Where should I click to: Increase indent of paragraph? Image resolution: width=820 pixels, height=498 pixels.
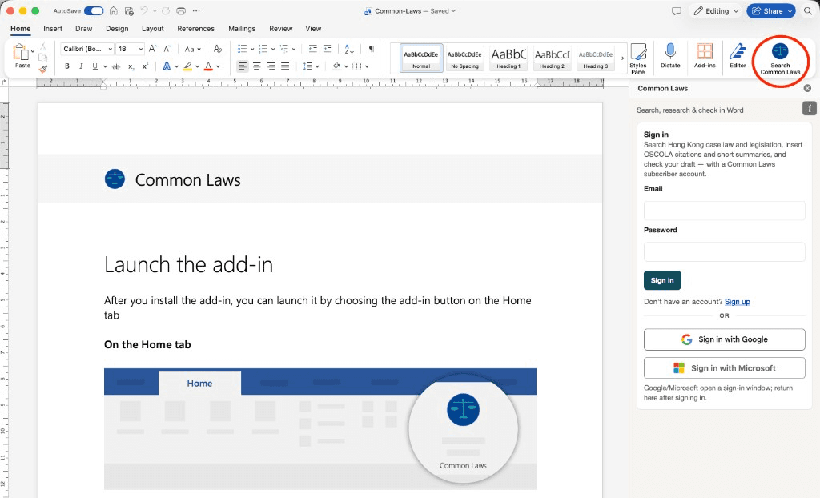tap(328, 49)
